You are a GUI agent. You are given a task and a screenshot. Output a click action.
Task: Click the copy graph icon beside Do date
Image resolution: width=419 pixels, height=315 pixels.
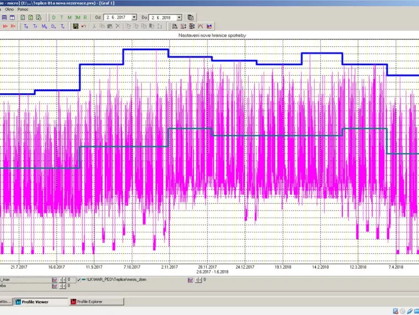pos(191,18)
